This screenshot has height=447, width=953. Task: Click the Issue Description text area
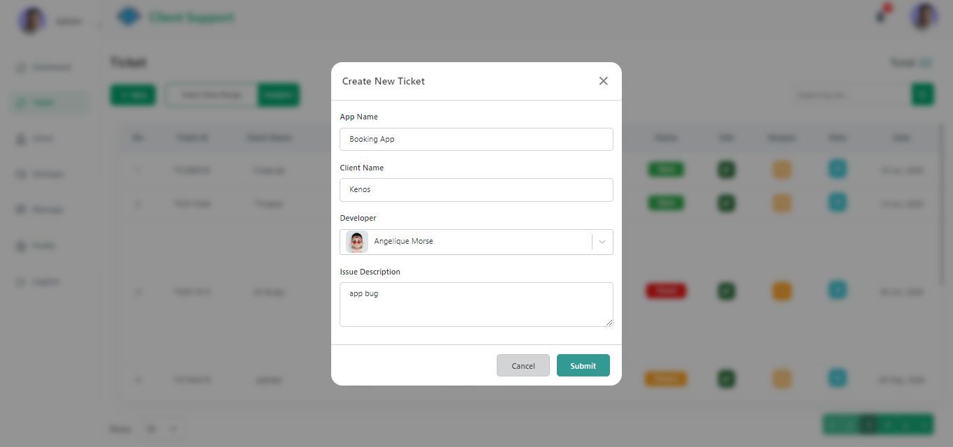click(x=476, y=304)
